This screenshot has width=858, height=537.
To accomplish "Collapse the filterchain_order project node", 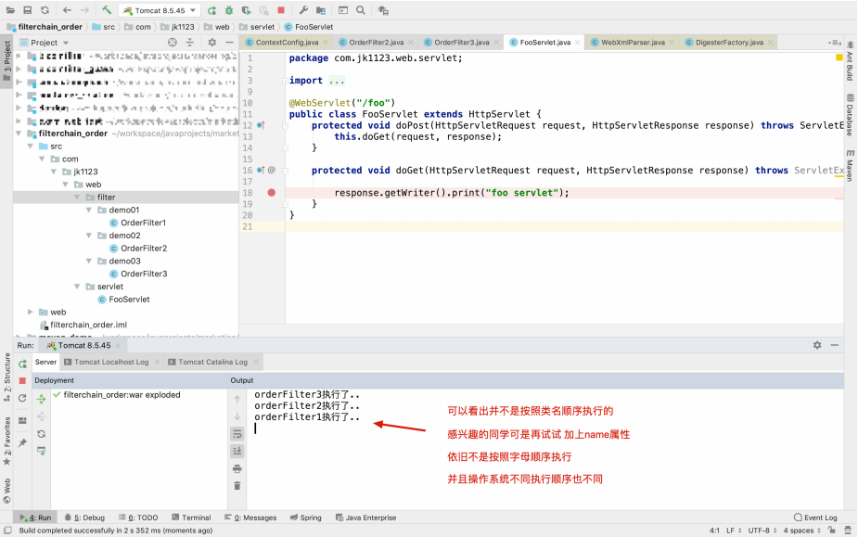I will [19, 134].
